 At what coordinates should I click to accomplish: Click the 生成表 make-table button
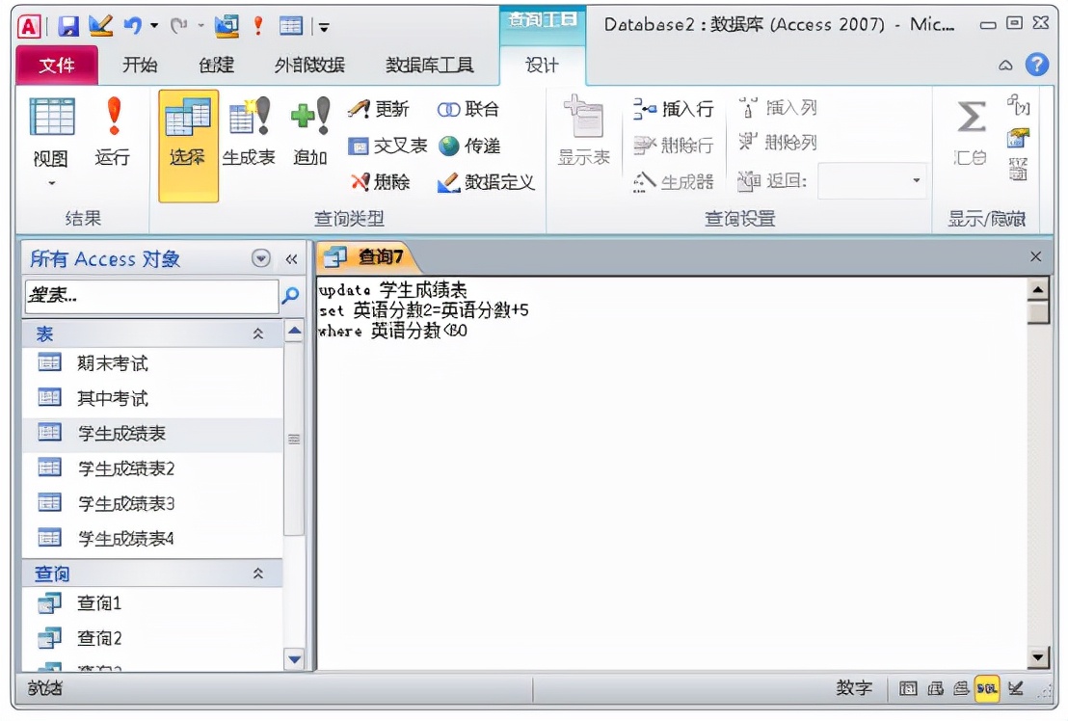[249, 135]
